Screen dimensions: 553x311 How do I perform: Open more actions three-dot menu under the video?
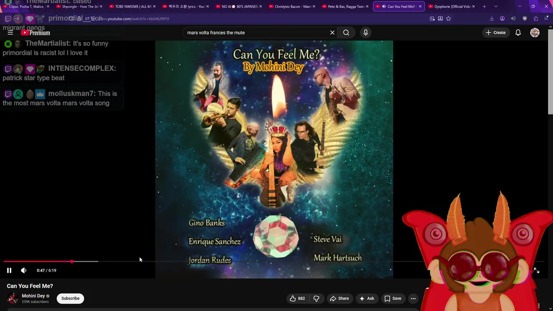(413, 298)
